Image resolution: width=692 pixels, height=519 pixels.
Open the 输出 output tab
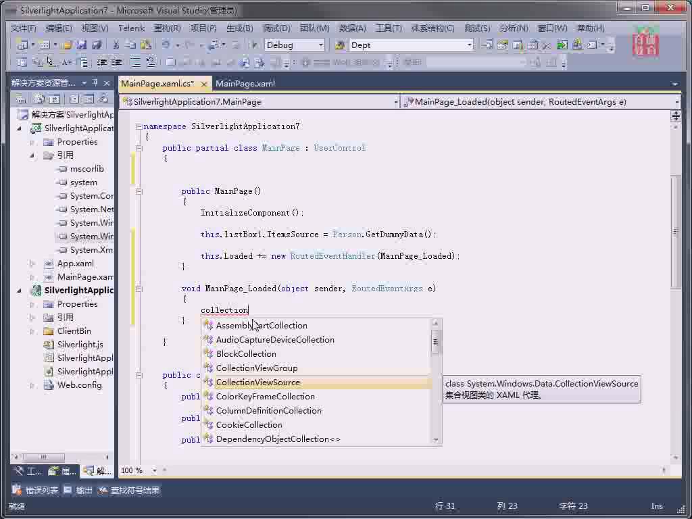[x=78, y=491]
